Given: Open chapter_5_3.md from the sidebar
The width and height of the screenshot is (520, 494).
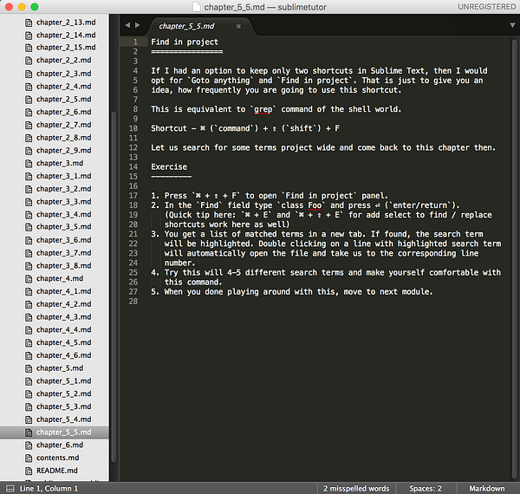Looking at the screenshot, I should (63, 406).
